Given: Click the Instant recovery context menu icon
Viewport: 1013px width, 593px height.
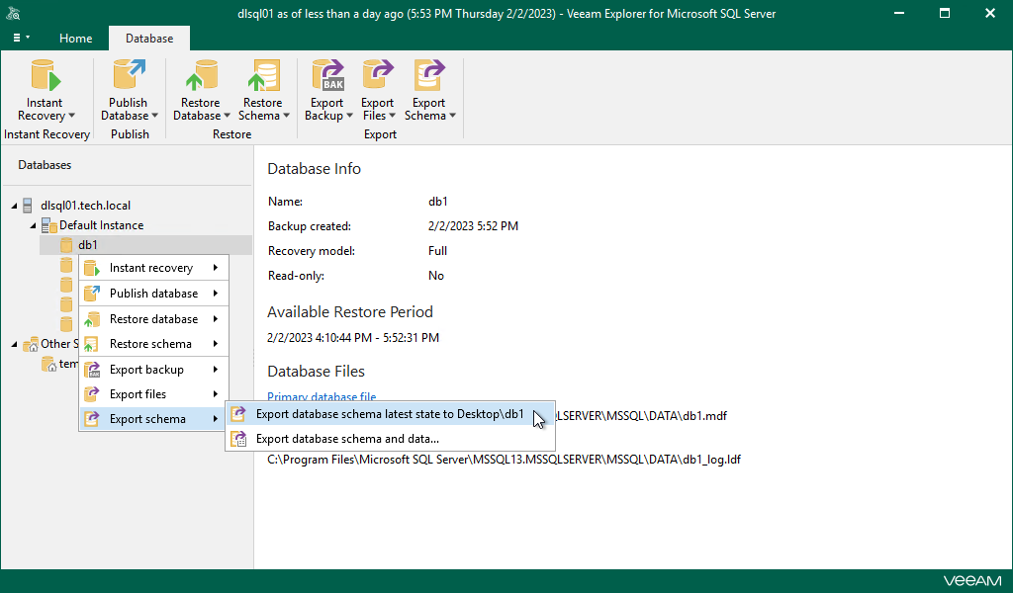Looking at the screenshot, I should [91, 268].
